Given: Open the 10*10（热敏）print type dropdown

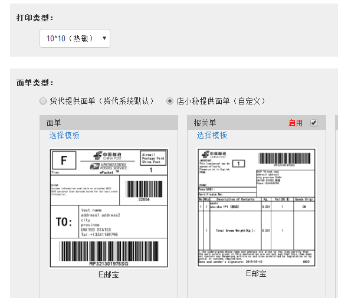Looking at the screenshot, I should click(x=75, y=38).
